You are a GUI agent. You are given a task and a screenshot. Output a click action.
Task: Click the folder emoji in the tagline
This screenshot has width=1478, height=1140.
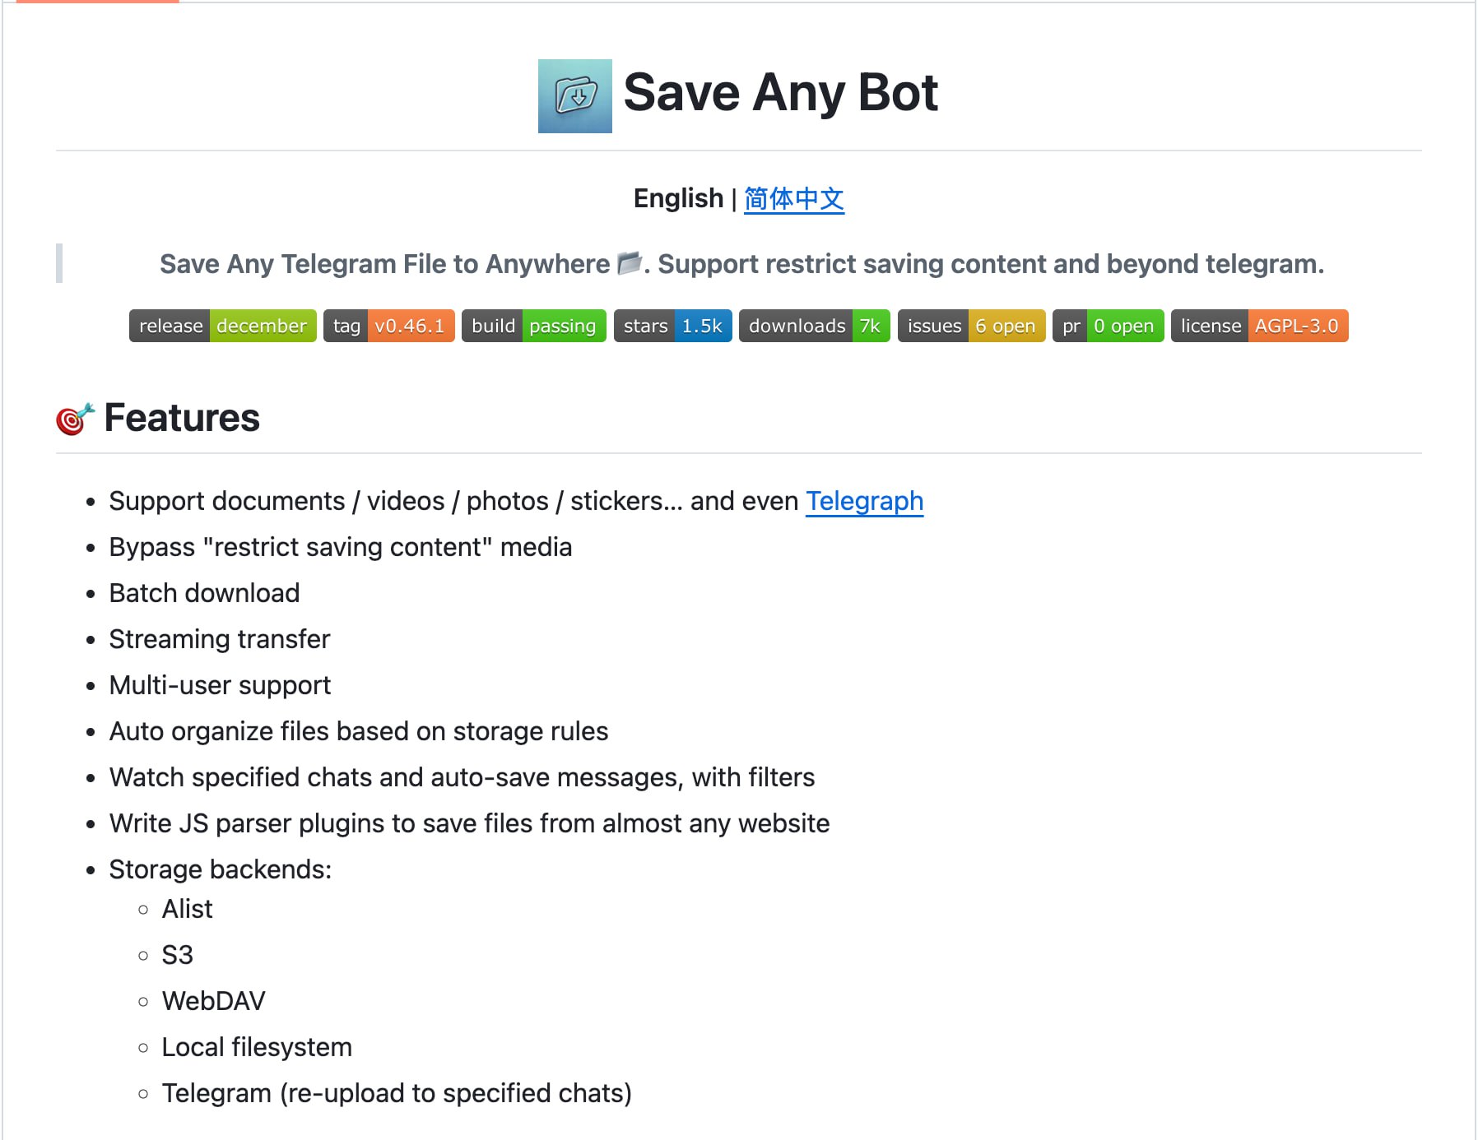(629, 263)
